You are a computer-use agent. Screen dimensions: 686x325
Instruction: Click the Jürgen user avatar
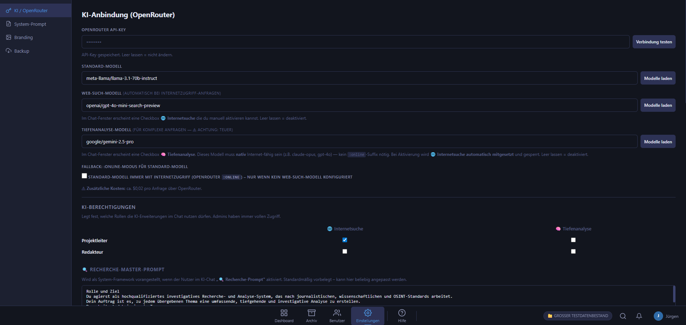[658, 316]
